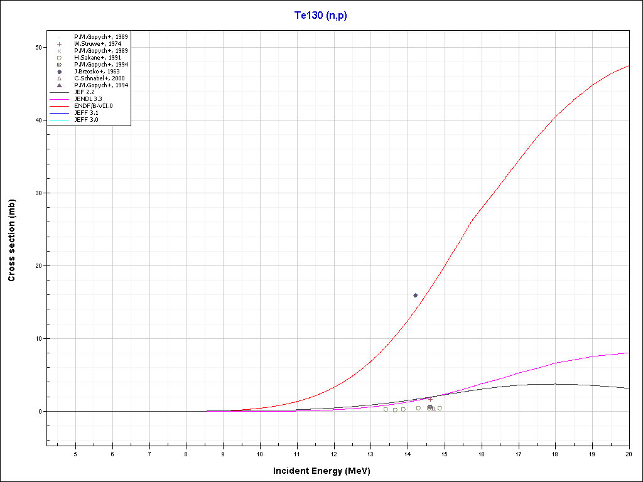Click the red curve's endpoint at 20 MeV
Image resolution: width=643 pixels, height=482 pixels.
pyautogui.click(x=629, y=65)
